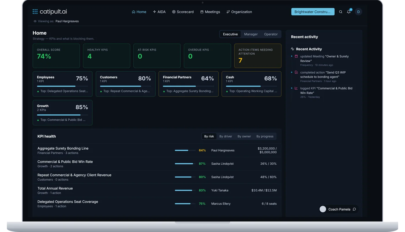Click owner name Yuki Tanaka

point(220,190)
